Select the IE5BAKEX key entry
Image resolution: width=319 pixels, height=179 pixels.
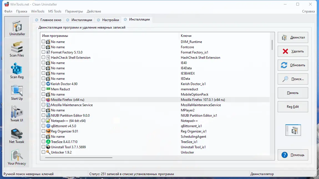coord(188,73)
